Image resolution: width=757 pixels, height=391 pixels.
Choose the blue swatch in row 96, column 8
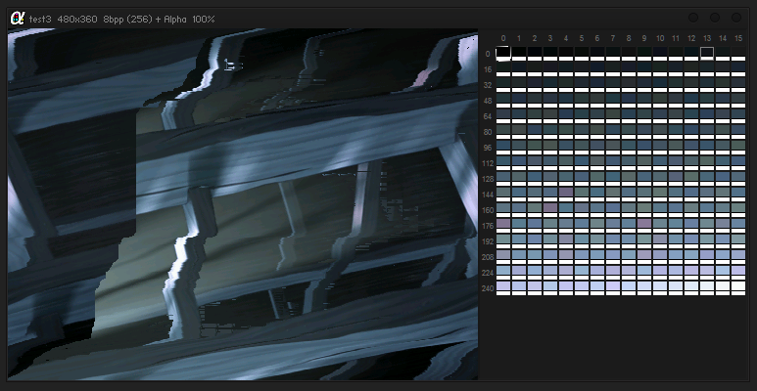tap(629, 147)
